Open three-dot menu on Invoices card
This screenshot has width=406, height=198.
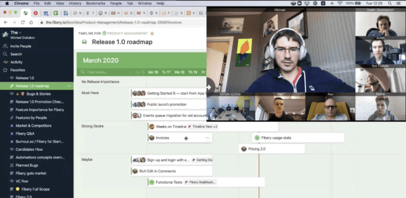pos(207,138)
